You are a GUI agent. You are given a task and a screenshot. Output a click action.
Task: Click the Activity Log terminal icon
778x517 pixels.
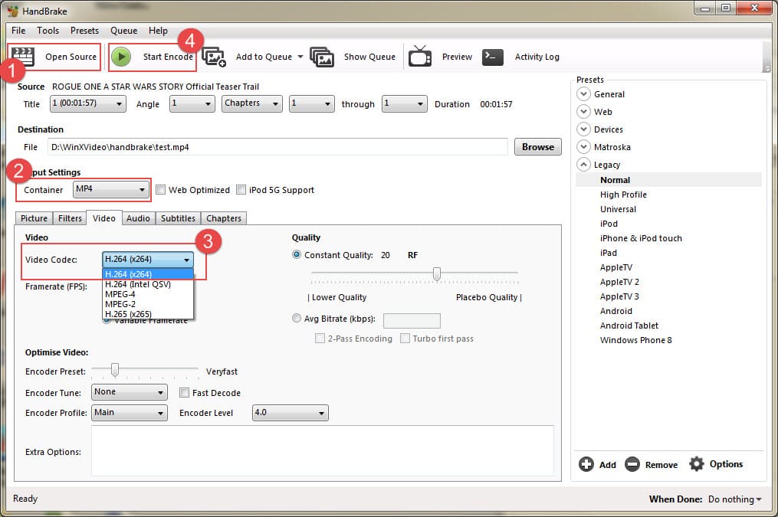493,57
